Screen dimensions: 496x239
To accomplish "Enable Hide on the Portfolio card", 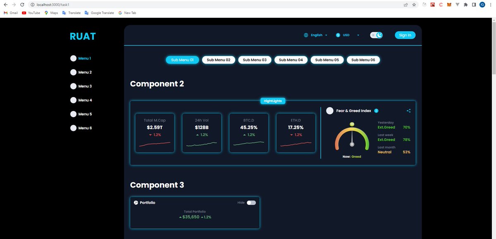I will click(x=251, y=203).
